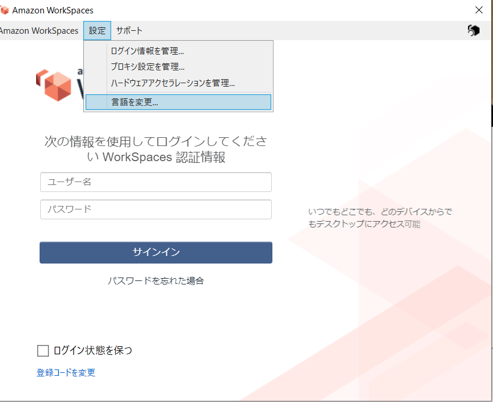Image resolution: width=493 pixels, height=402 pixels.
Task: Focus the パスワード input field
Action: [x=155, y=209]
